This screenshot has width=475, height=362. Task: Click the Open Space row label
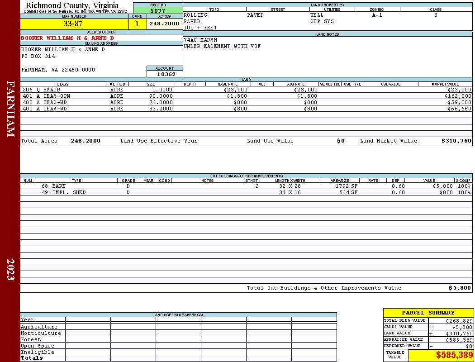click(38, 346)
